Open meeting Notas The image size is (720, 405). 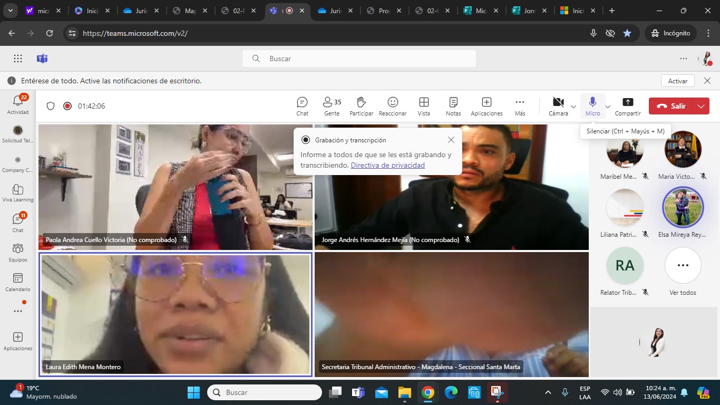point(453,106)
